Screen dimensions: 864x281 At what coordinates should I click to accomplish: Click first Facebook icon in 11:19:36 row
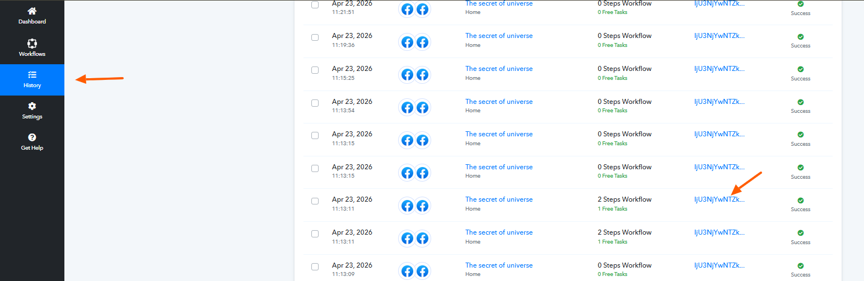pos(408,42)
